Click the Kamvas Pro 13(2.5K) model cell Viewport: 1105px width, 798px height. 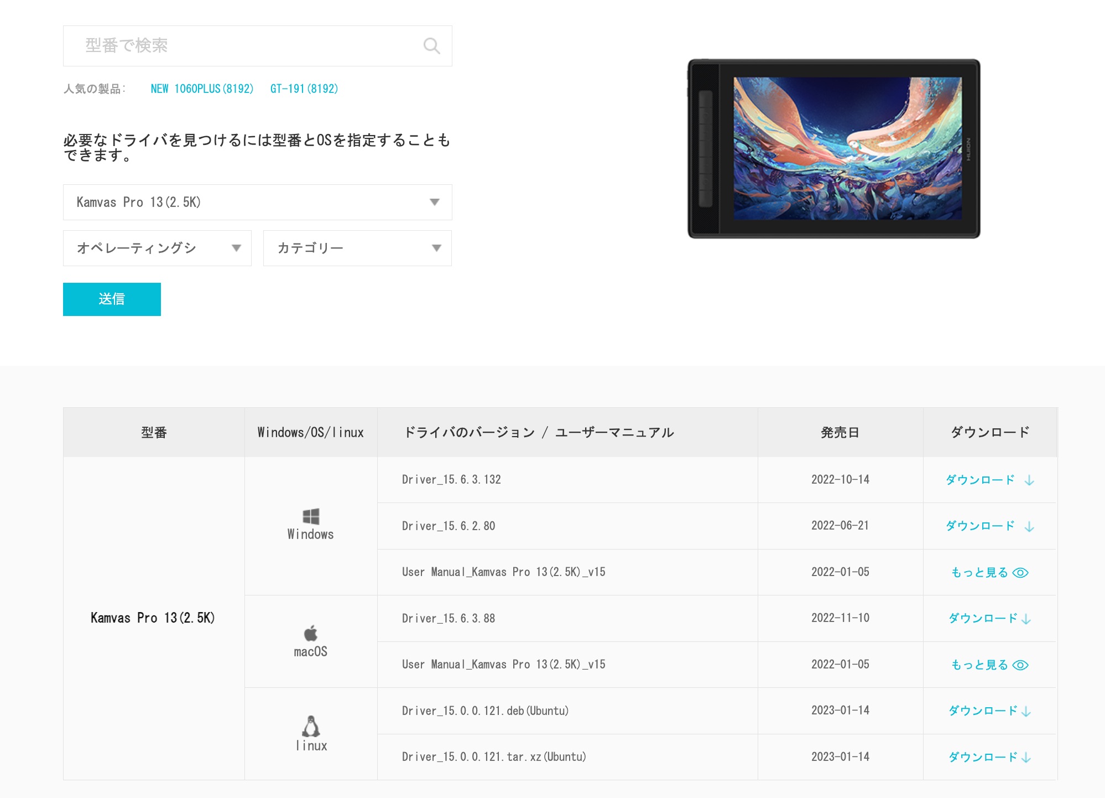tap(153, 618)
